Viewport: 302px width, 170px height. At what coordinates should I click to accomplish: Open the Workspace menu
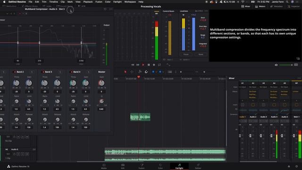[130, 2]
